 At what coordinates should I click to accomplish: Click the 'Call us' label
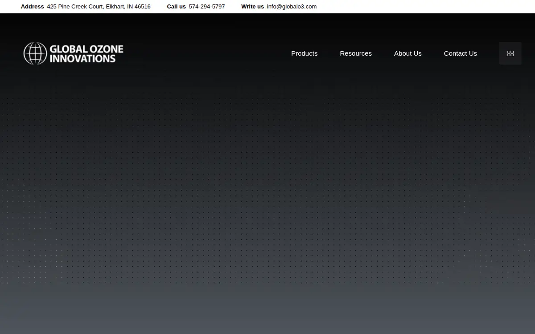click(x=177, y=7)
